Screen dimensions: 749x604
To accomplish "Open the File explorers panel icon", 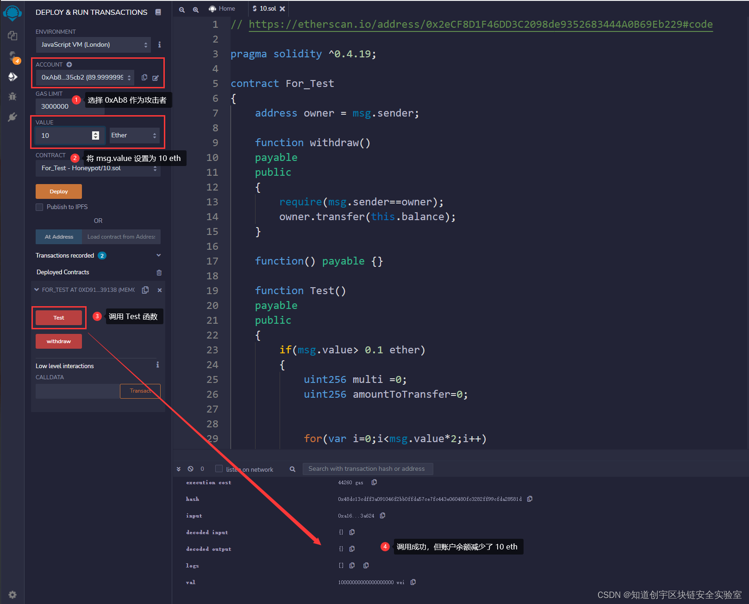I will (12, 36).
